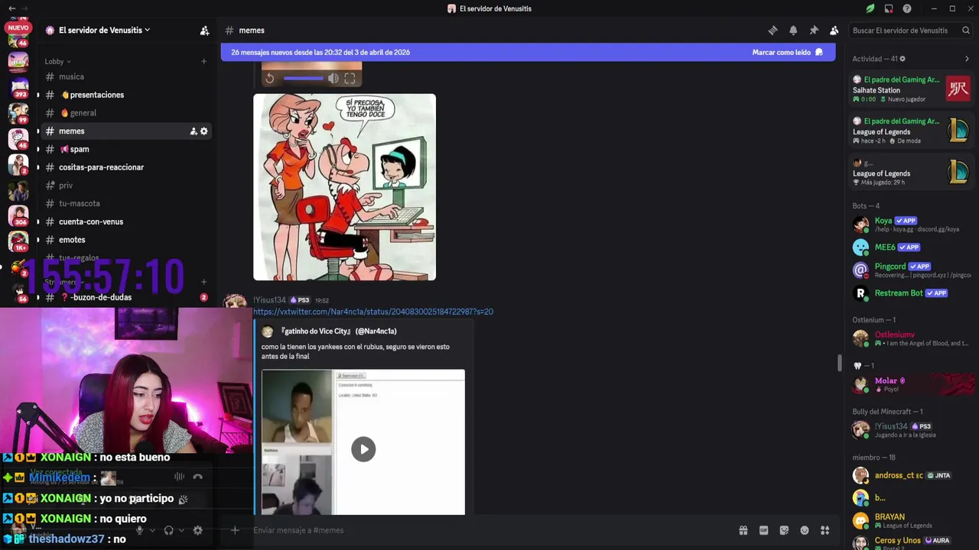Open the invite people icon beside server name
Screen dimensions: 979x550
pyautogui.click(x=204, y=31)
